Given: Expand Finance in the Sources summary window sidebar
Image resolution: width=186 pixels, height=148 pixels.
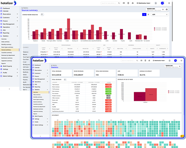Looking at the screenshot, I should [x=17, y=21].
